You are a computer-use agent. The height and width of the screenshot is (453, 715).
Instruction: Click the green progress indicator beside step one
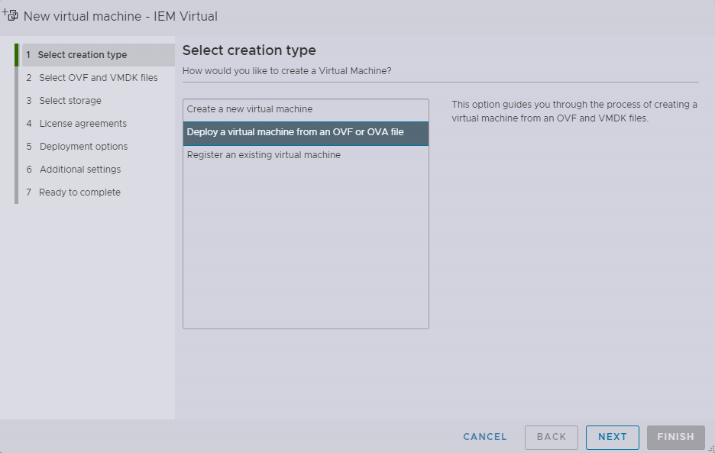pyautogui.click(x=16, y=54)
